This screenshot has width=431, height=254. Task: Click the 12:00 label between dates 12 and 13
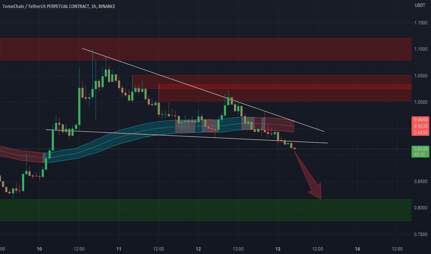pyautogui.click(x=238, y=249)
